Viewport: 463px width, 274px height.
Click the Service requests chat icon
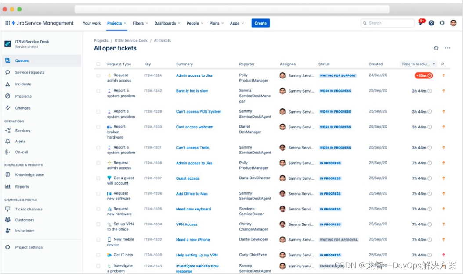coord(7,72)
